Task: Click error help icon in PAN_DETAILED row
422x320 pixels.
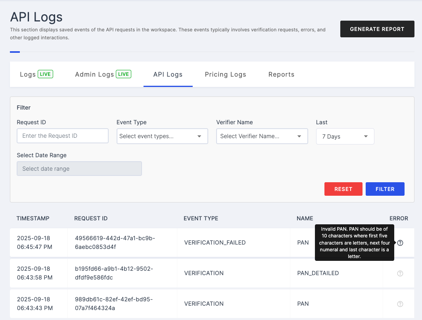Action: [400, 273]
